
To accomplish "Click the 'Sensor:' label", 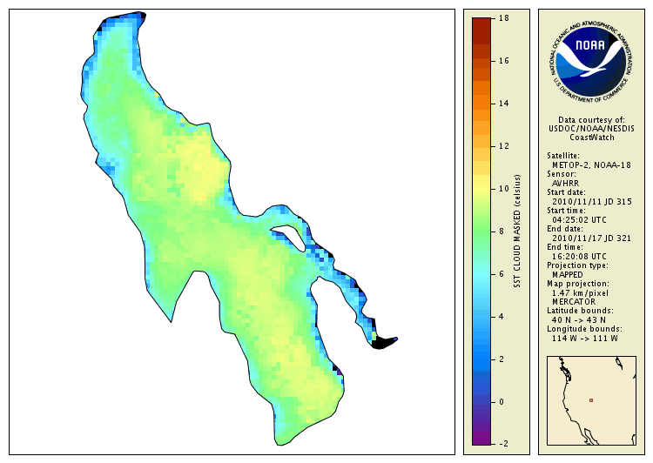I will point(562,174).
